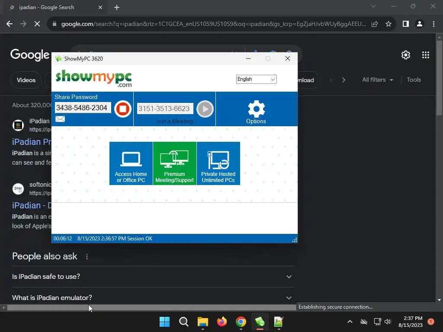443x332 pixels.
Task: Open the English language dropdown
Action: pyautogui.click(x=256, y=80)
